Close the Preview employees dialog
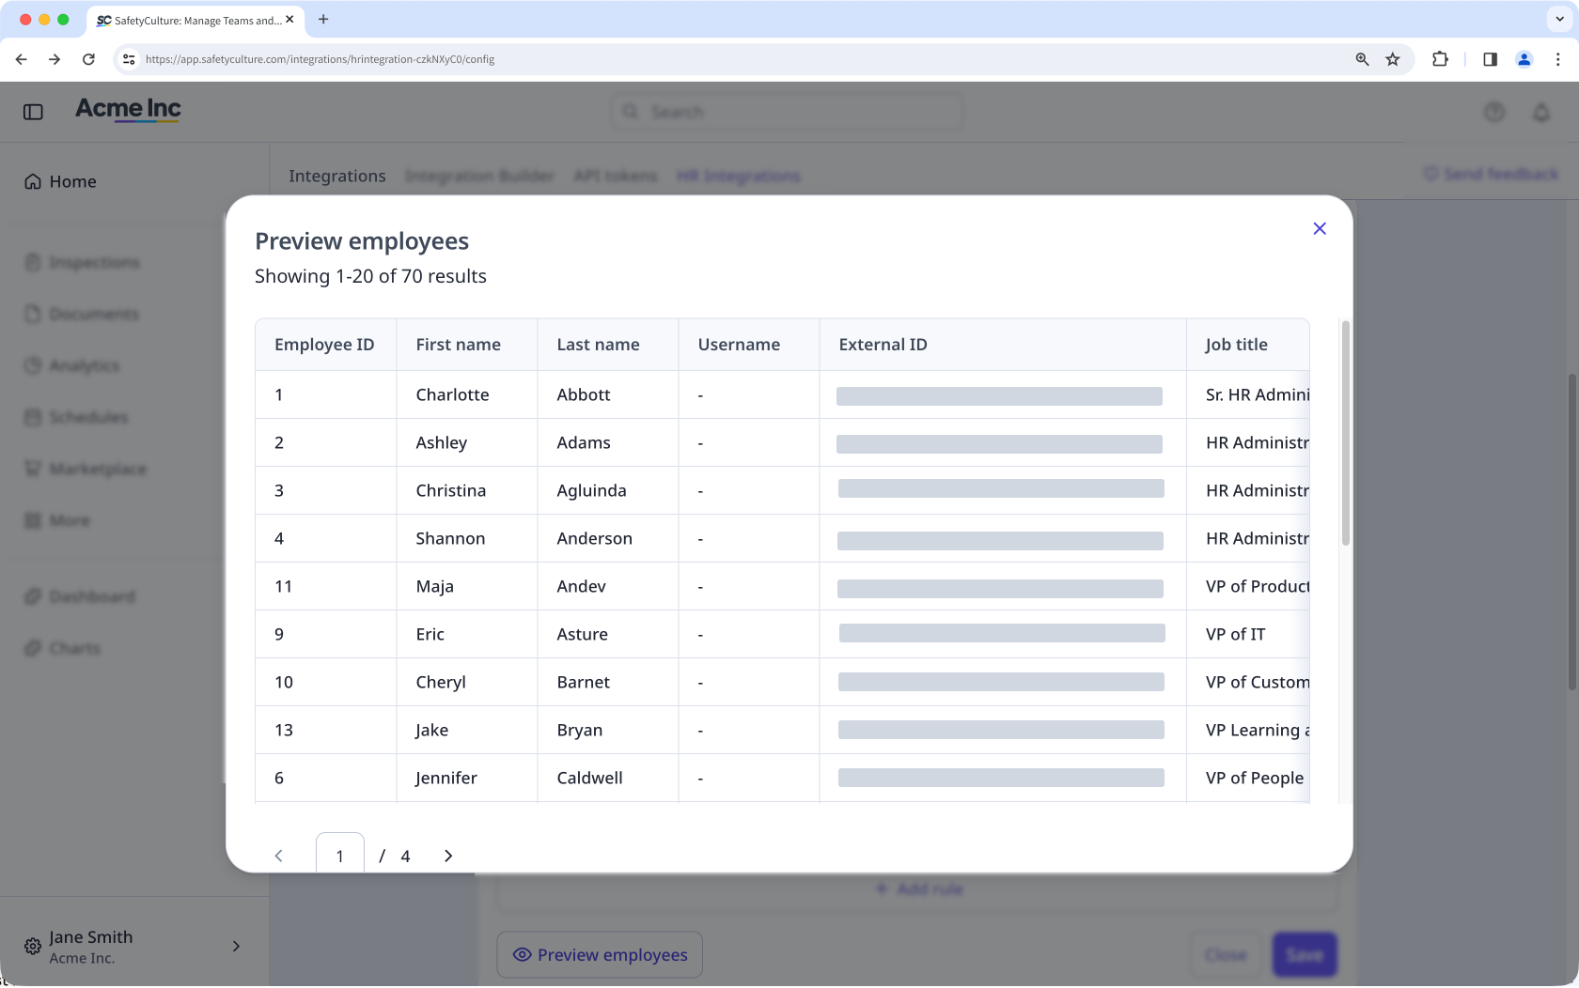Screen dimensions: 1579x988 pyautogui.click(x=1320, y=228)
